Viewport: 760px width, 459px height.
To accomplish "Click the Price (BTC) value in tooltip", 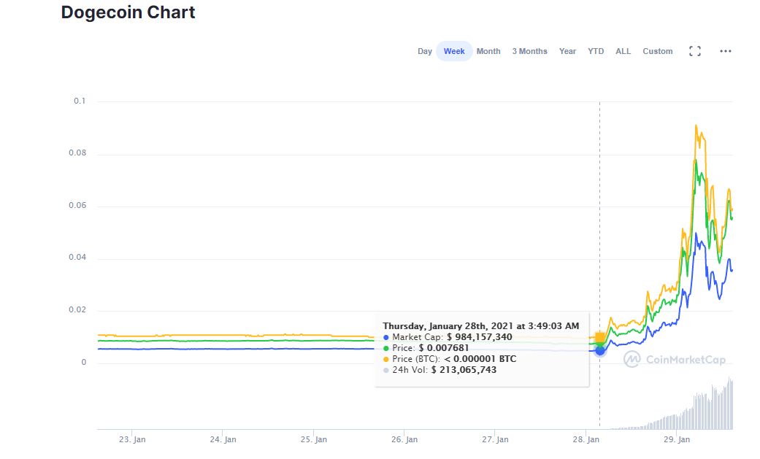I will coord(480,359).
